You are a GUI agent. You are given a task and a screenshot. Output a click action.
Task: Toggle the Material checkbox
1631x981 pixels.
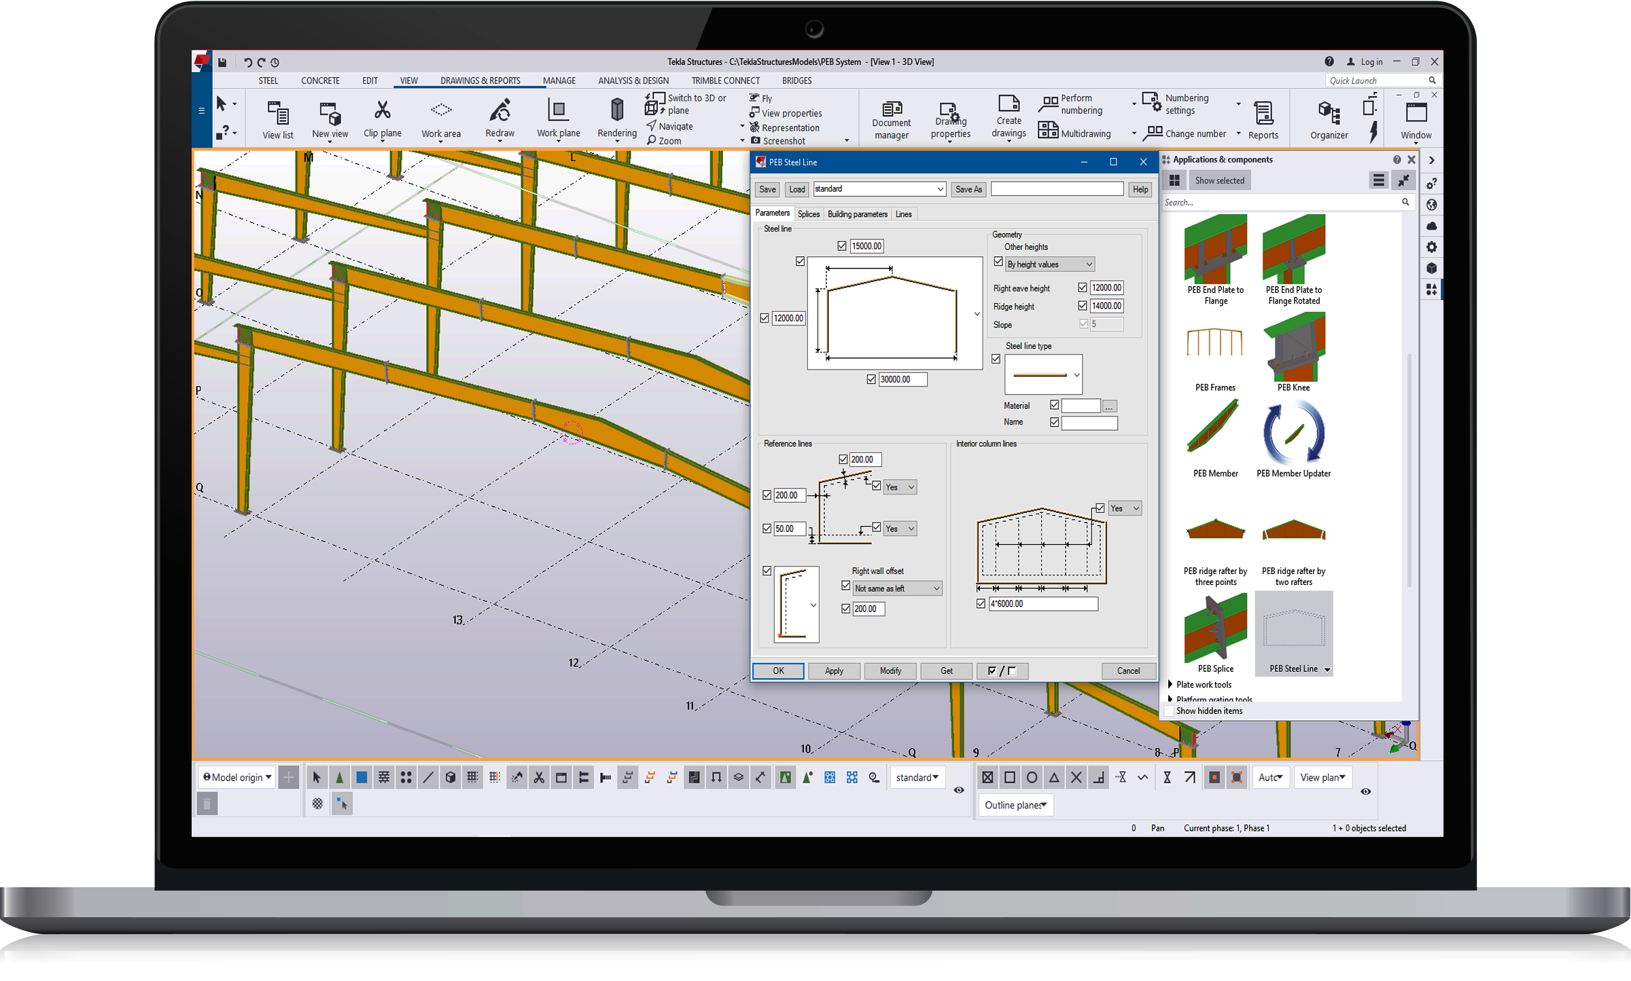click(1054, 405)
